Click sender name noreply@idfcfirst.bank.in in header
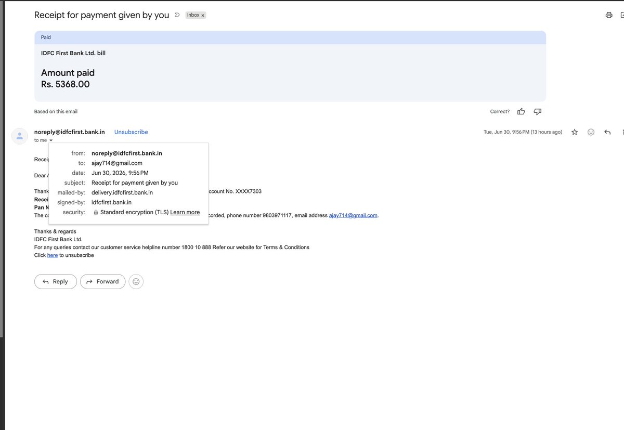 (70, 132)
